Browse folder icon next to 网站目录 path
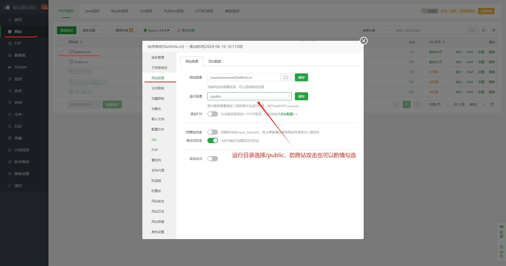This screenshot has width=506, height=266. (286, 77)
